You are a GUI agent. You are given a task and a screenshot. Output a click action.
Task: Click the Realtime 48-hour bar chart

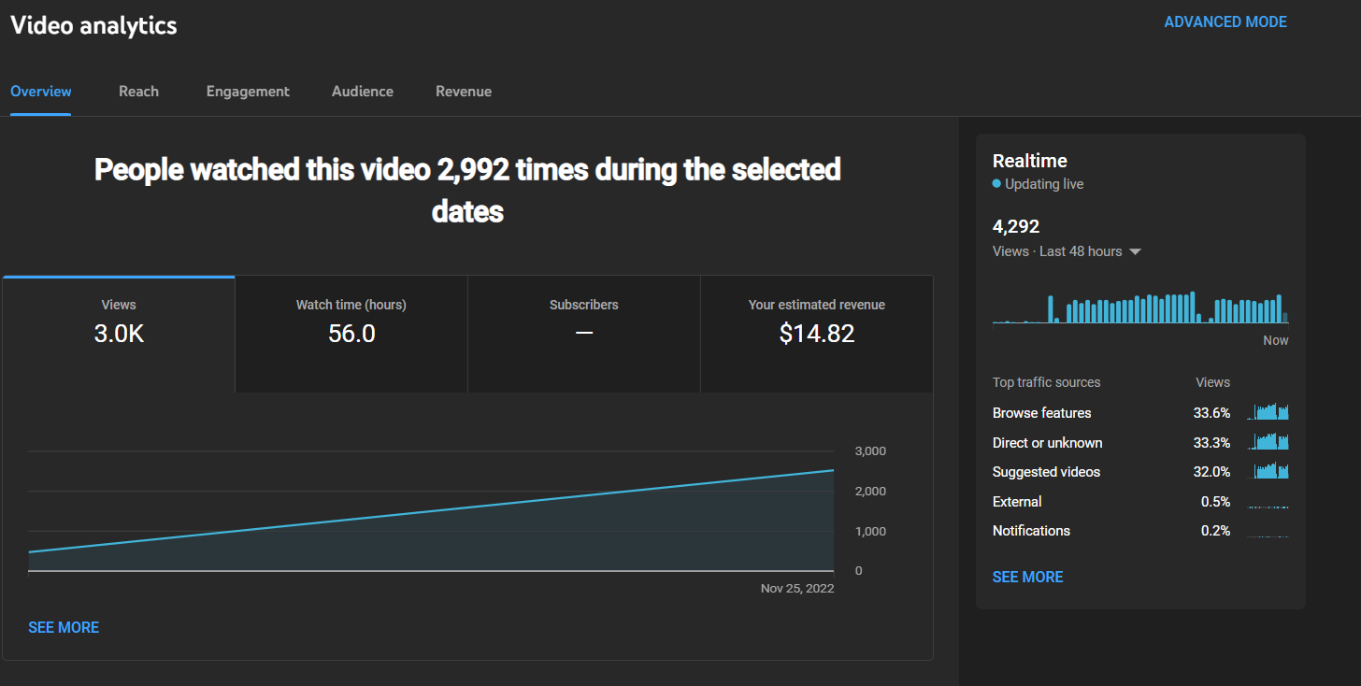(x=1140, y=307)
